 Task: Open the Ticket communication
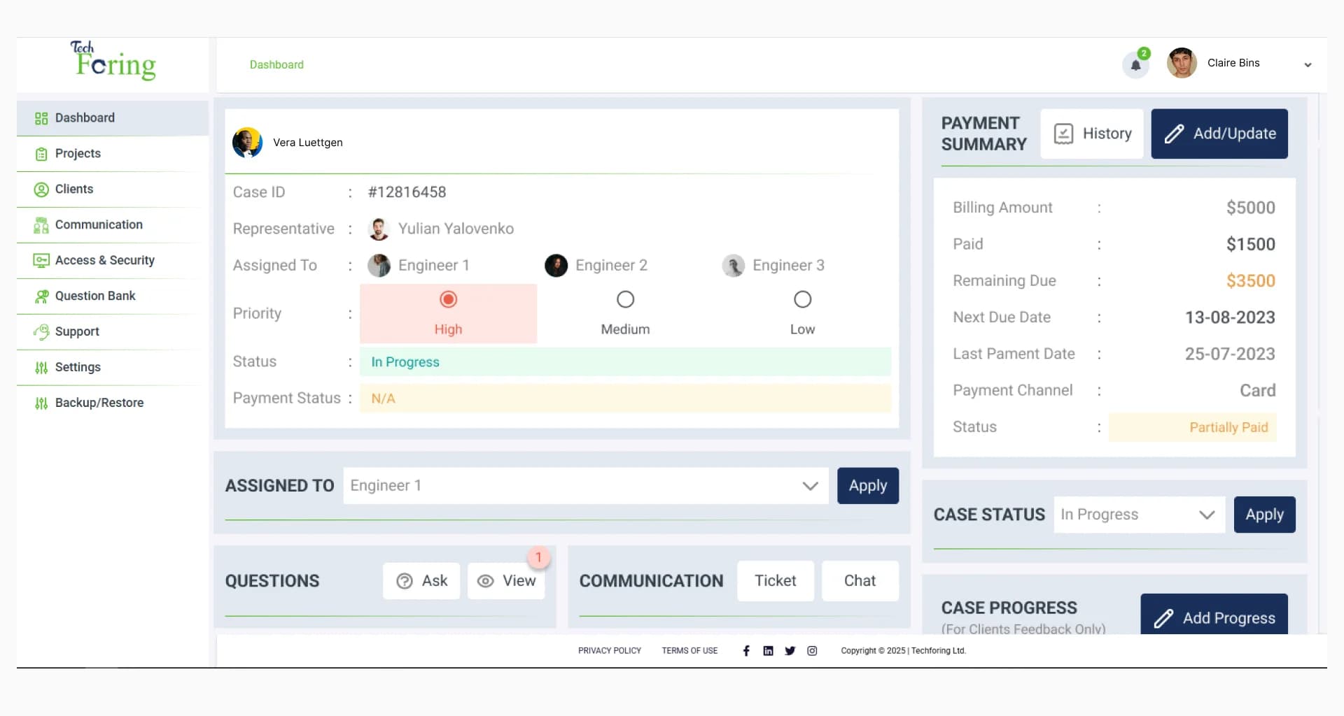776,581
